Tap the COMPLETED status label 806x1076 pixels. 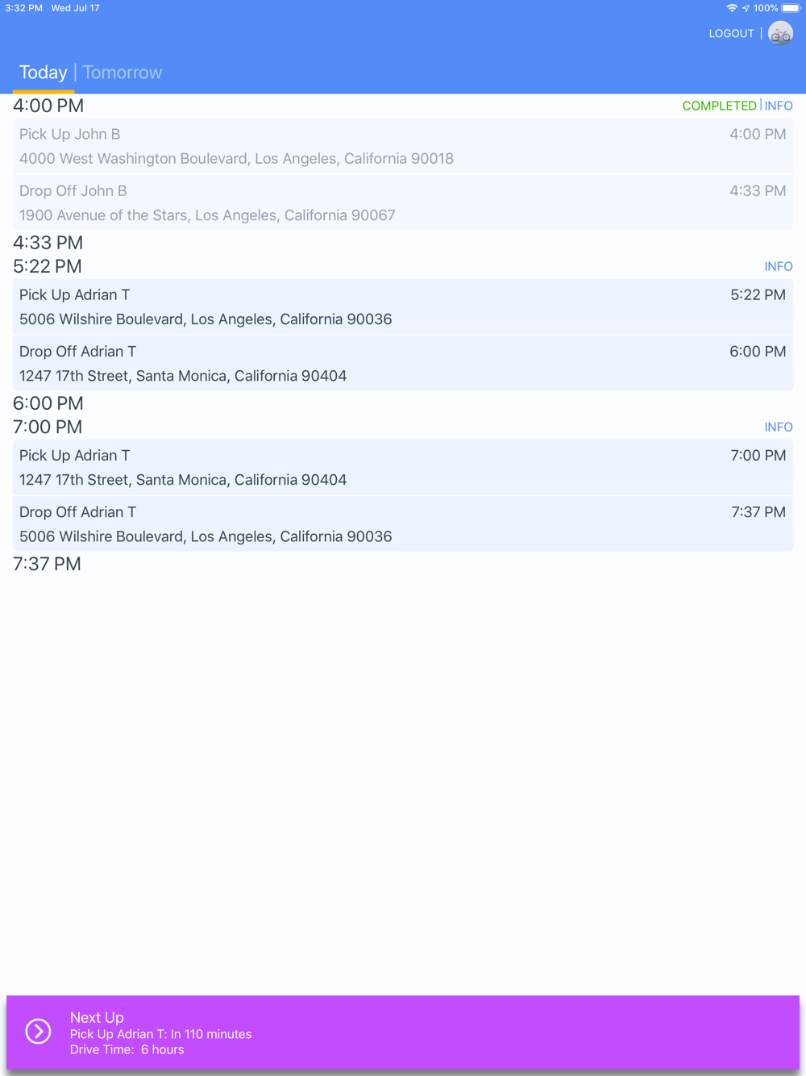(x=719, y=106)
